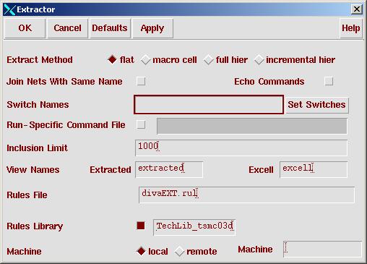Click the remote Machine name field
367x264 pixels.
click(x=323, y=250)
